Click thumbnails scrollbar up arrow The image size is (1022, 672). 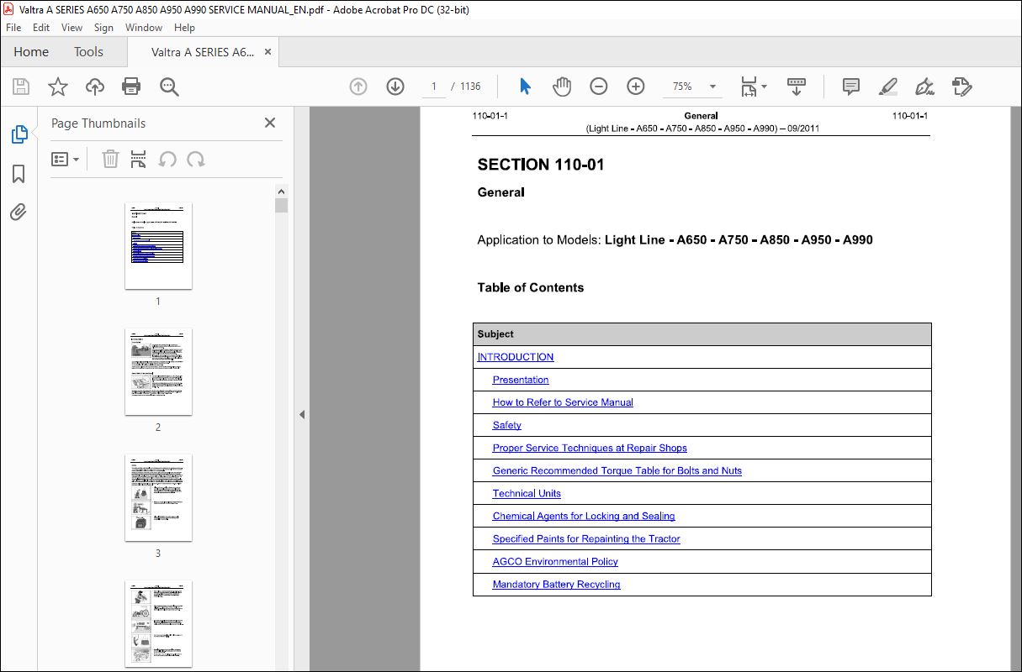281,191
